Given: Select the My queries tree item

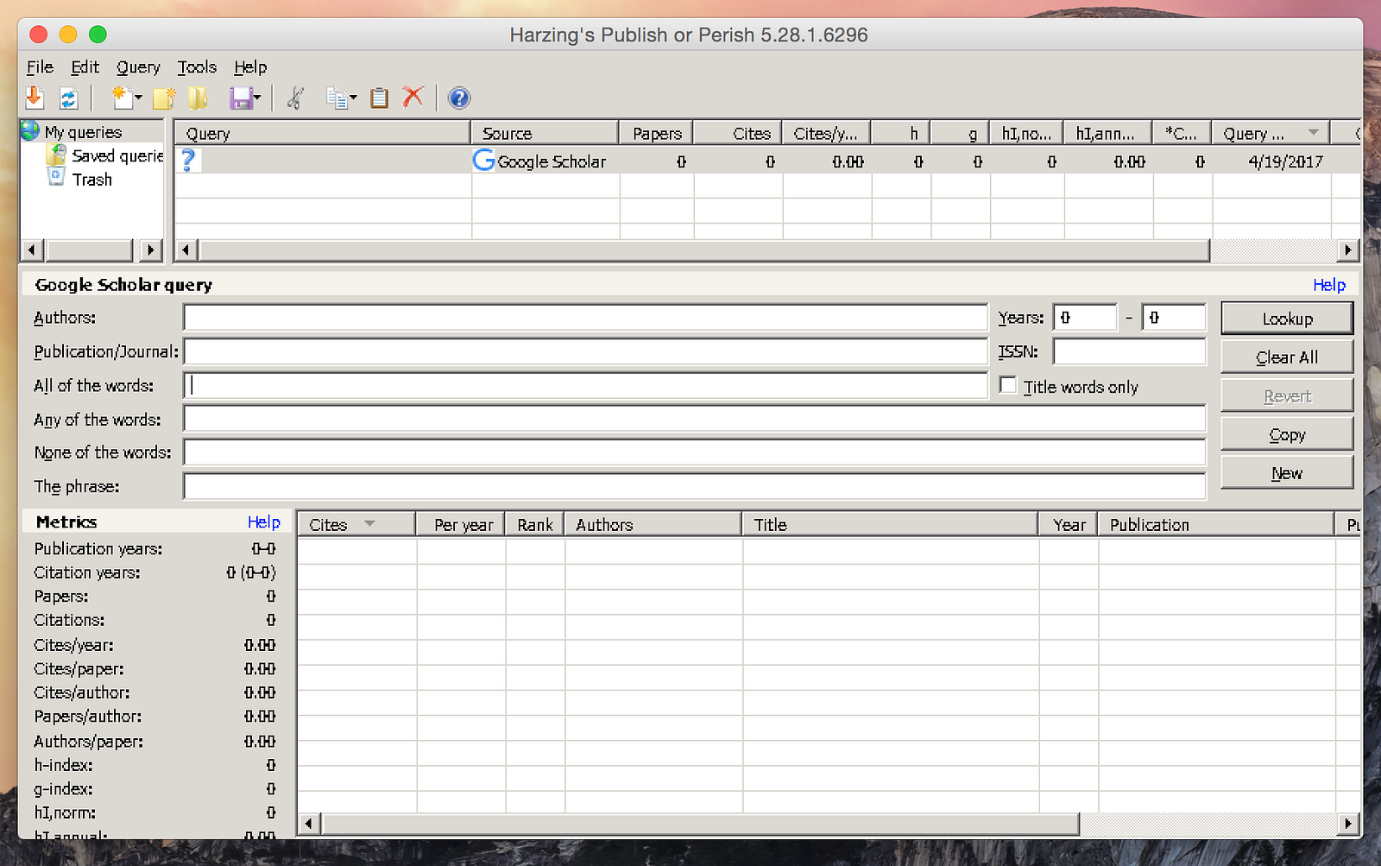Looking at the screenshot, I should tap(83, 132).
